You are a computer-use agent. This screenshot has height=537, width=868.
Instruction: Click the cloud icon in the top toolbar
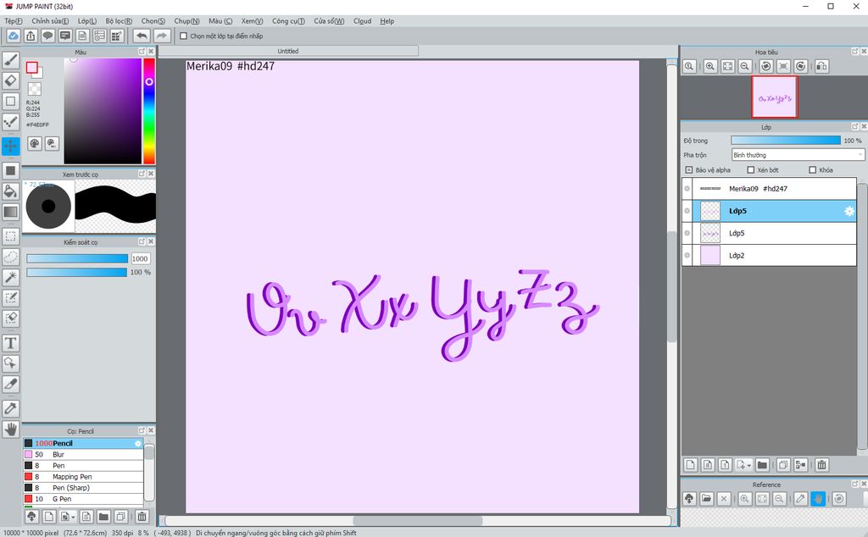point(14,36)
